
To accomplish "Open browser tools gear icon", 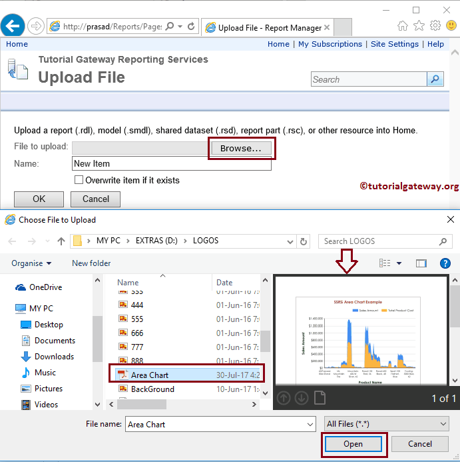I will point(435,25).
